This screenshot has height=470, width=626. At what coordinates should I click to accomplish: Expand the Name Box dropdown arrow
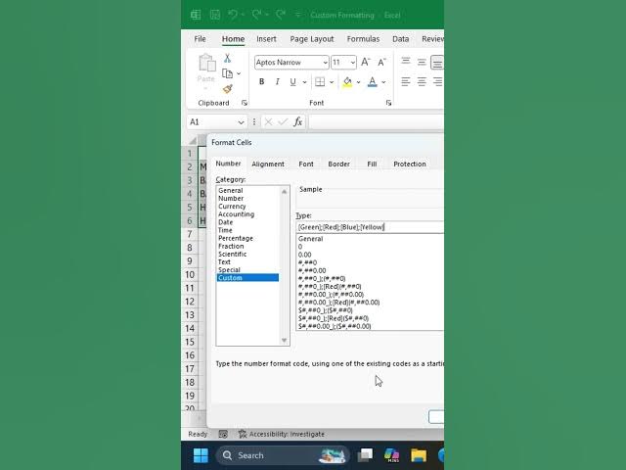coord(241,121)
